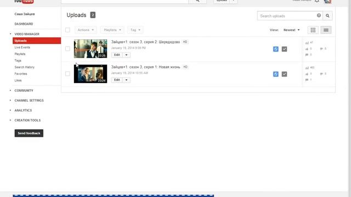The width and height of the screenshot is (351, 197).
Task: Click likes thumbs-up icon for серия 1 video
Action: [x=307, y=74]
